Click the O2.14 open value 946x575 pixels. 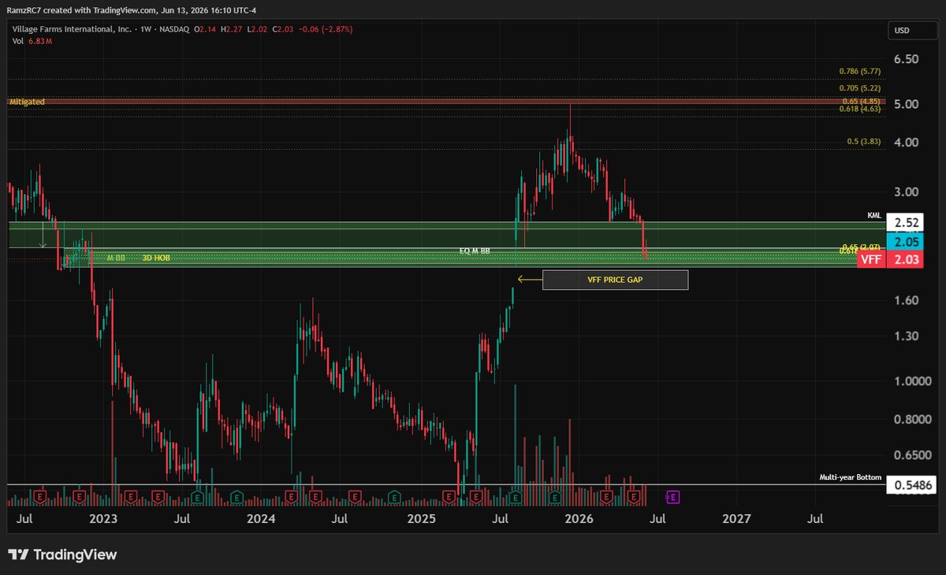pyautogui.click(x=204, y=29)
